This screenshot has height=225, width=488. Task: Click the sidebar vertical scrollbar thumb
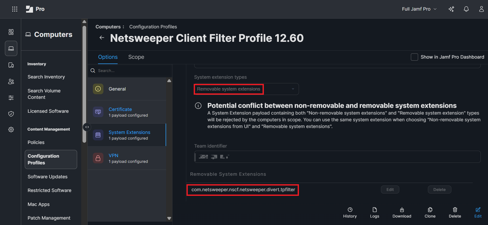[x=84, y=84]
